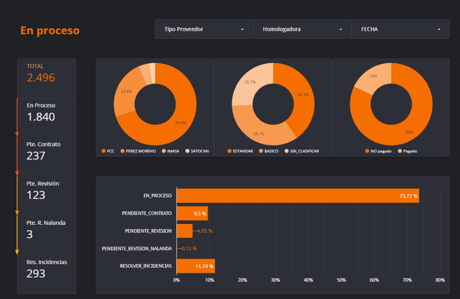
Task: Click the IMASA legend icon
Action: coord(164,151)
